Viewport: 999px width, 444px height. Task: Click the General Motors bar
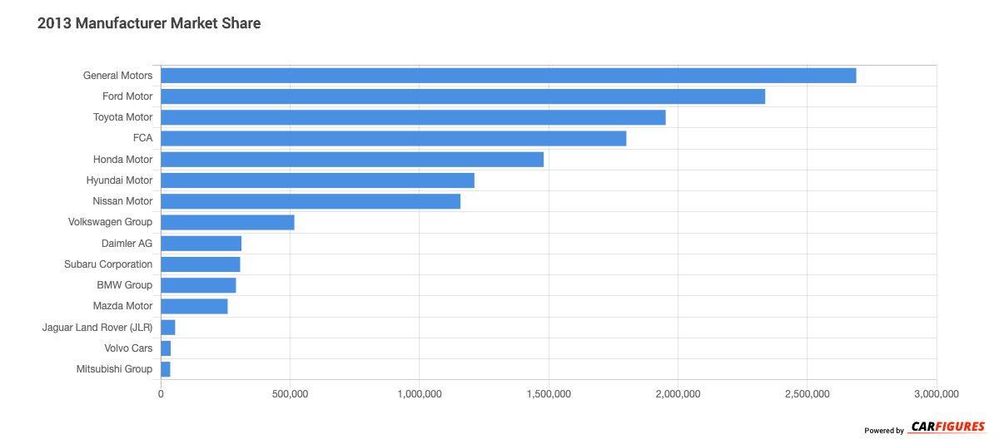pos(508,76)
